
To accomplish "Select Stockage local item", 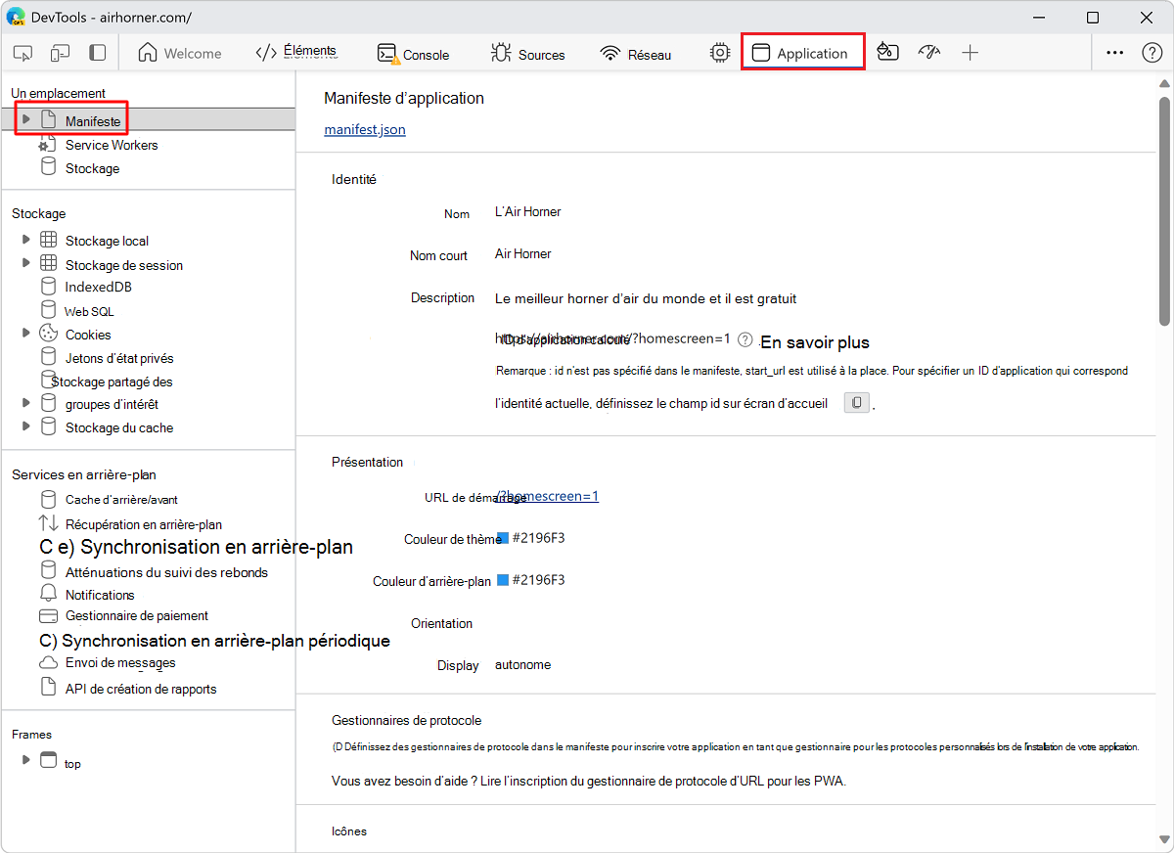I will 107,241.
